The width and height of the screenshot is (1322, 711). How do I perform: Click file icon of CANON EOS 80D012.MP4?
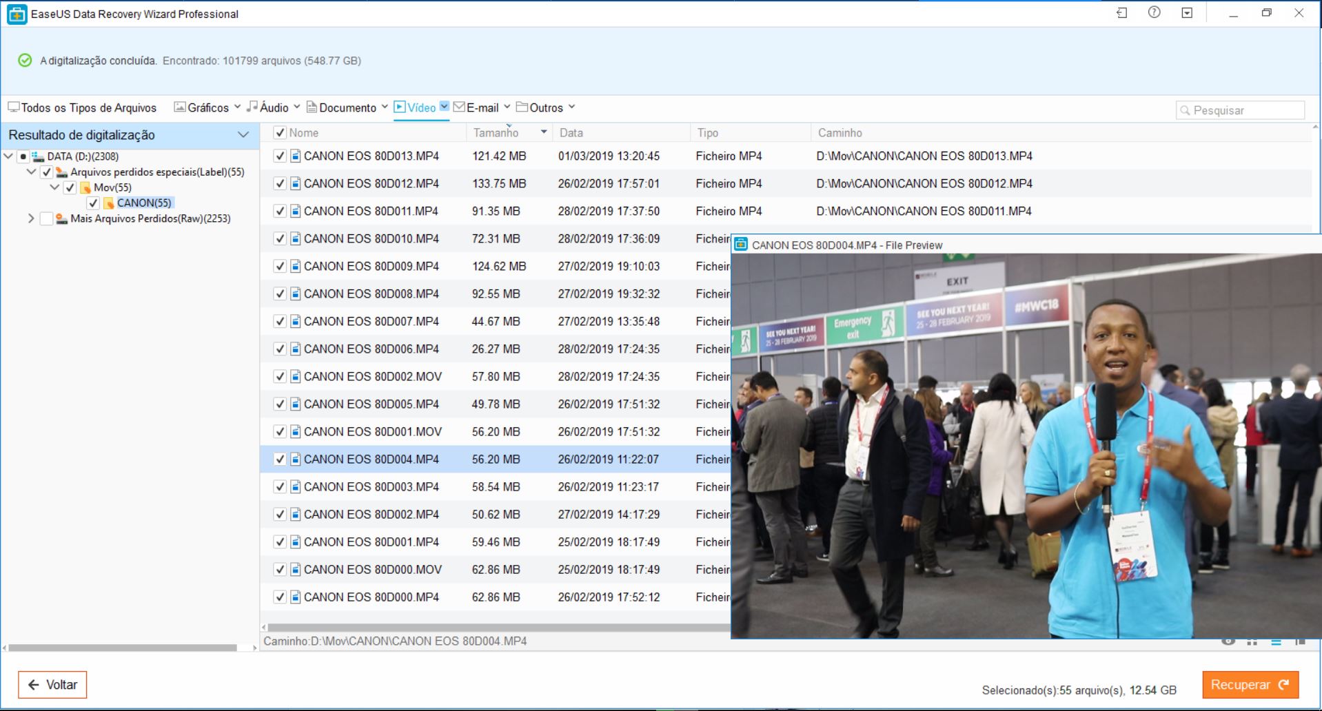click(x=295, y=183)
